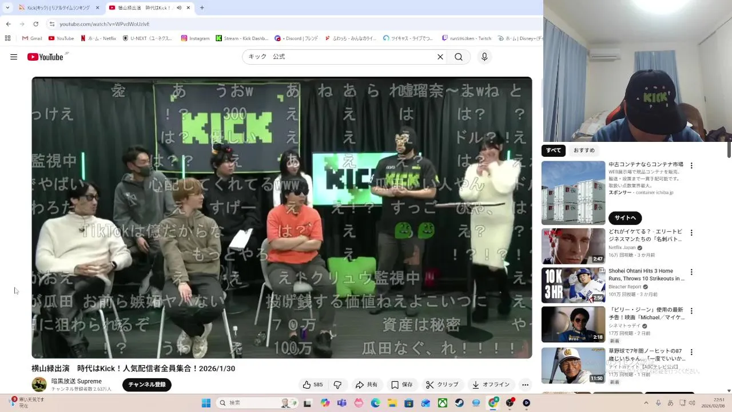732x412 pixels.
Task: Open Microsoft Teams from taskbar
Action: pos(342,403)
